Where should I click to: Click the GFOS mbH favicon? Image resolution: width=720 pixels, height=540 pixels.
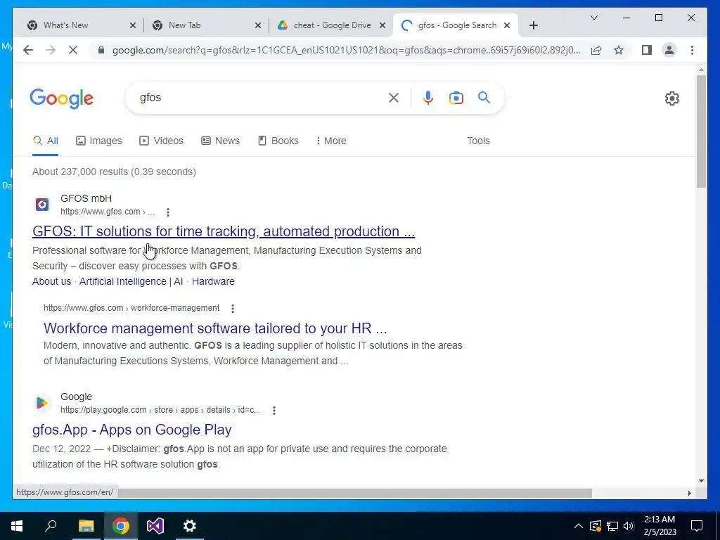click(41, 205)
